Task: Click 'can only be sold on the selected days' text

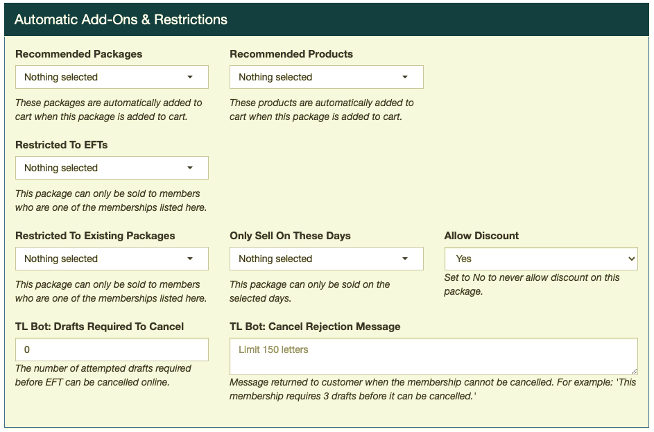Action: pos(309,291)
